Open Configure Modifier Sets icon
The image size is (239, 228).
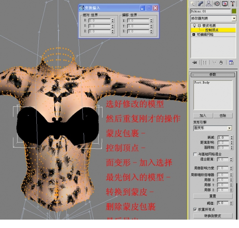point(231,62)
